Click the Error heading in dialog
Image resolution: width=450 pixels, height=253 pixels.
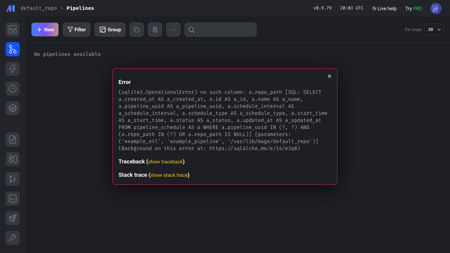click(x=125, y=82)
